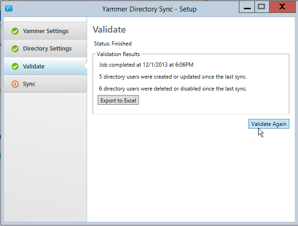Maximize the Setup window

261,7
